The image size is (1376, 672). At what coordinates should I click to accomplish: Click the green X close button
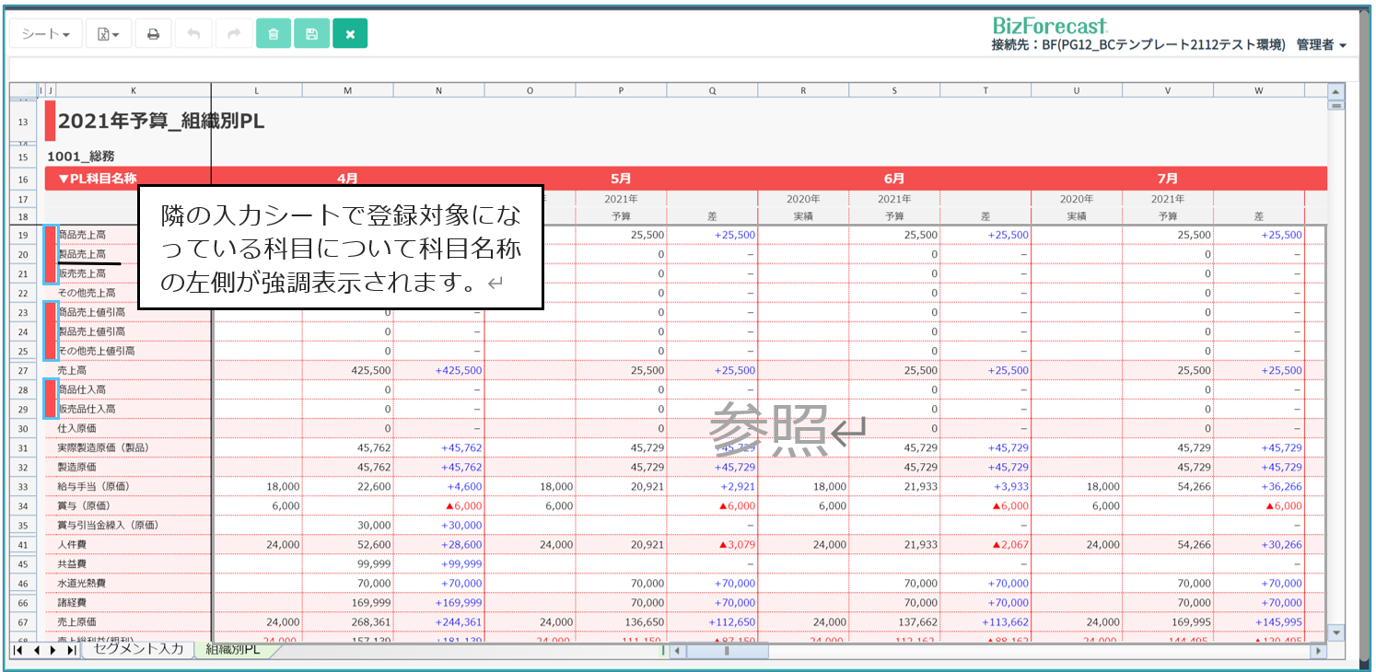pos(350,34)
